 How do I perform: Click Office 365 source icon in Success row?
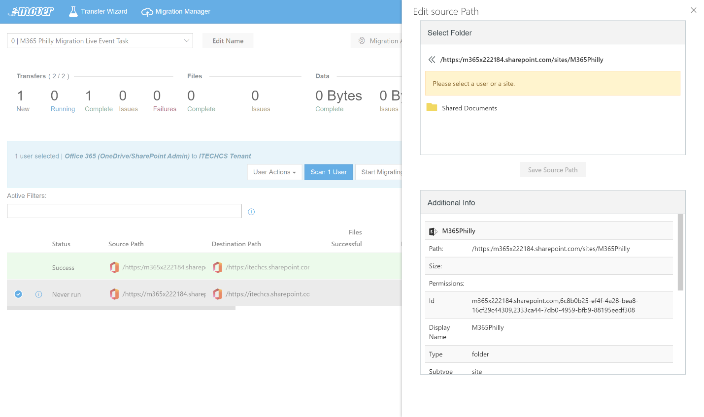[x=114, y=267]
